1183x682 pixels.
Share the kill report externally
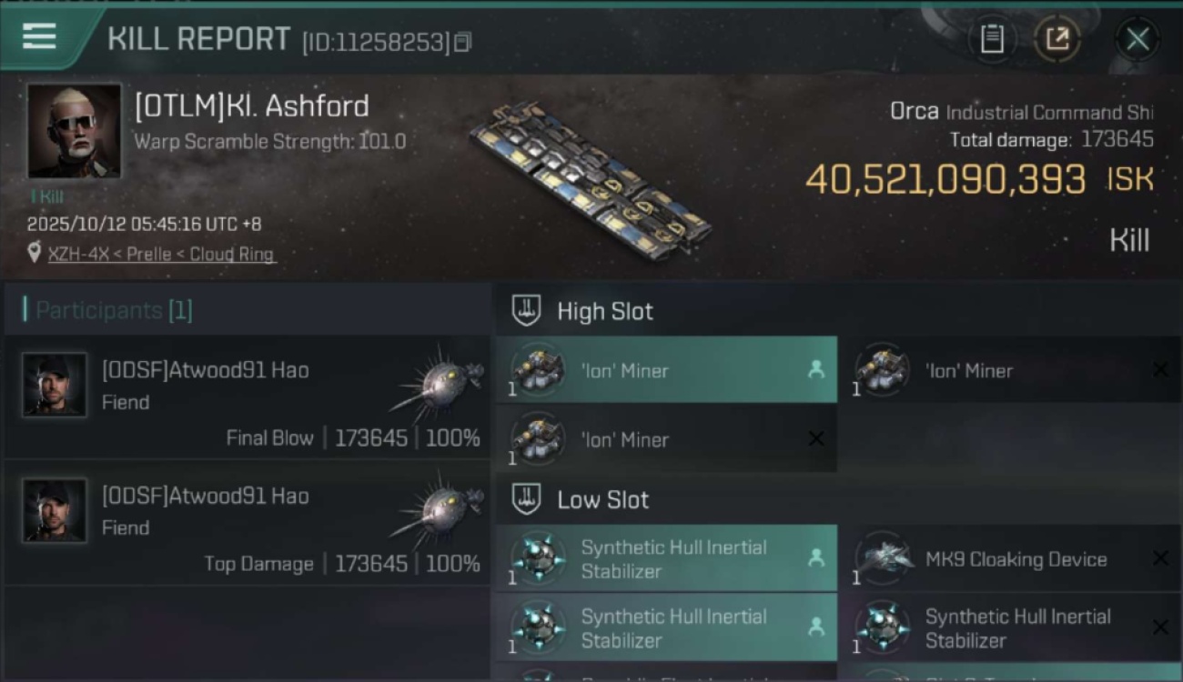[1057, 38]
